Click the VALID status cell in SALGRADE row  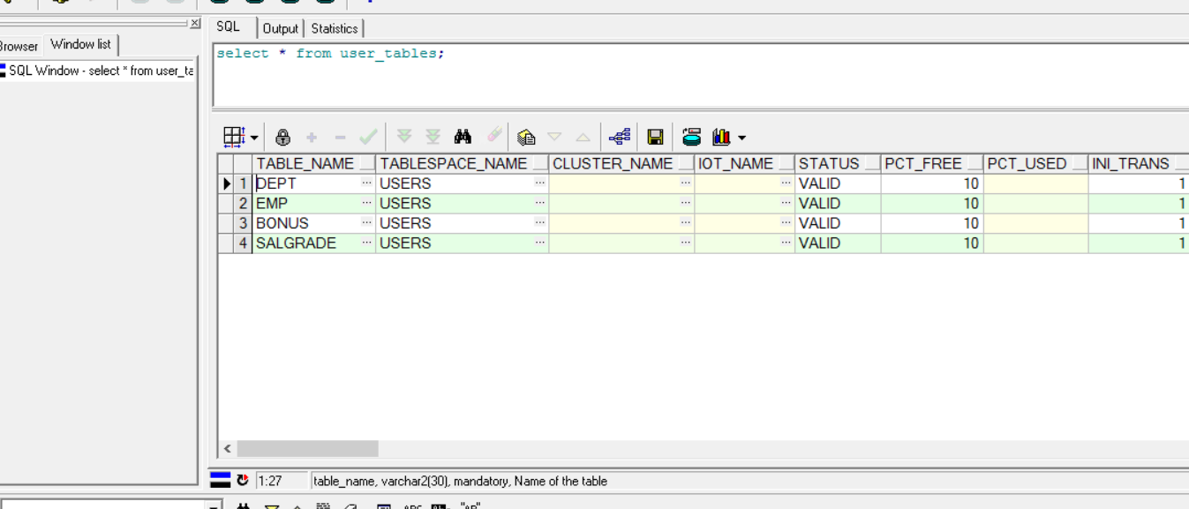[x=838, y=243]
